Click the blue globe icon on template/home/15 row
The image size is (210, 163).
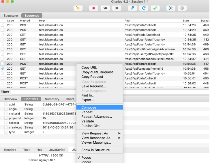pos(3,68)
